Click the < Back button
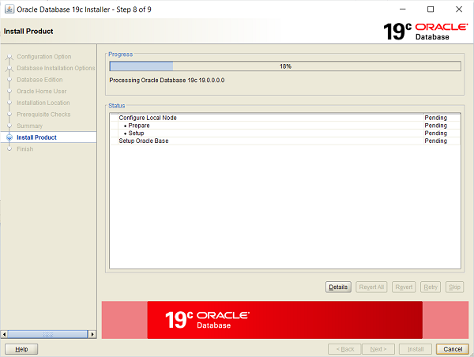 pos(344,349)
